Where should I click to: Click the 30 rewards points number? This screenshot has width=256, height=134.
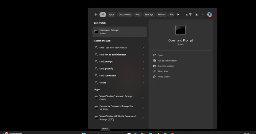(187, 15)
